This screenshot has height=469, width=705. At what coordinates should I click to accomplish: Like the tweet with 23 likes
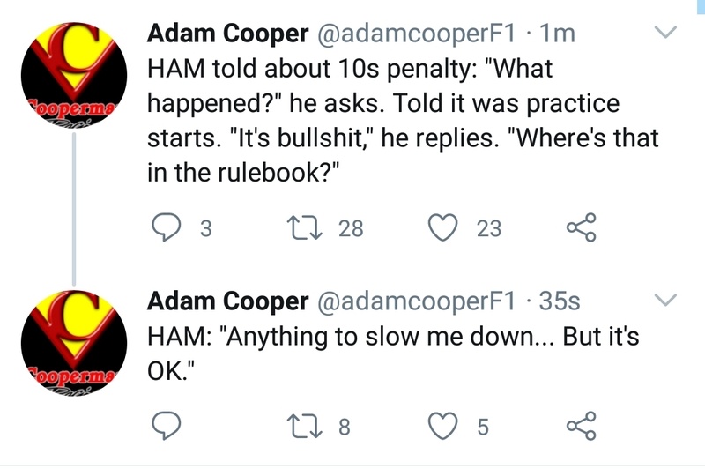tap(443, 227)
